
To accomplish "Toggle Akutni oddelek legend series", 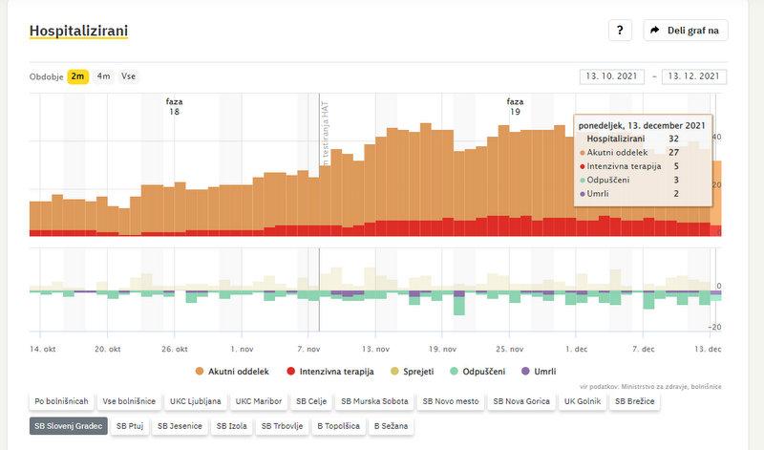I will coord(235,371).
